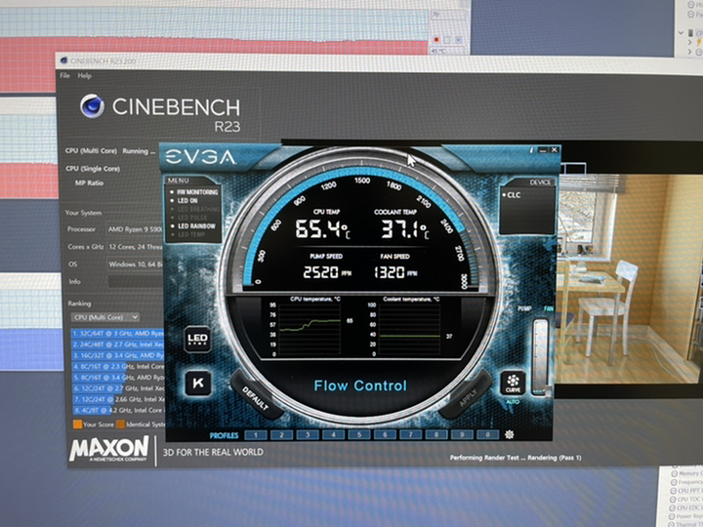Click the info 'i' icon in EVGA title bar
This screenshot has width=703, height=527.
click(531, 149)
